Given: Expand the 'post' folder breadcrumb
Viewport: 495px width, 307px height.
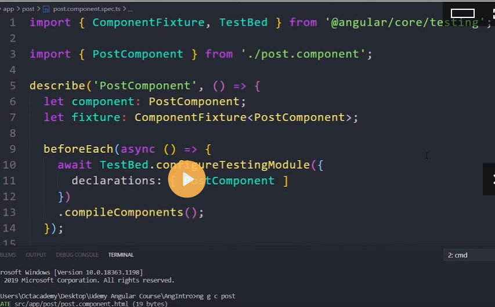Looking at the screenshot, I should [x=28, y=9].
